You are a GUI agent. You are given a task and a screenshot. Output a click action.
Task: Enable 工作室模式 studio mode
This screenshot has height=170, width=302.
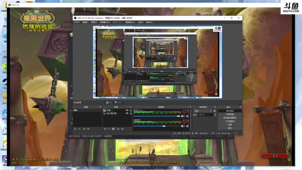tap(230, 121)
